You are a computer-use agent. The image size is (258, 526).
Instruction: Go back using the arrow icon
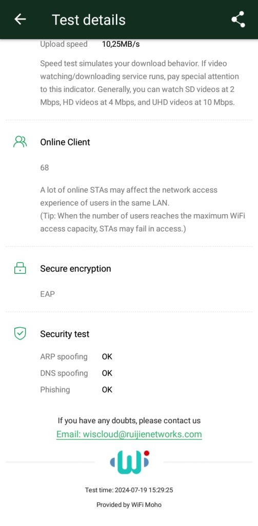coord(20,20)
